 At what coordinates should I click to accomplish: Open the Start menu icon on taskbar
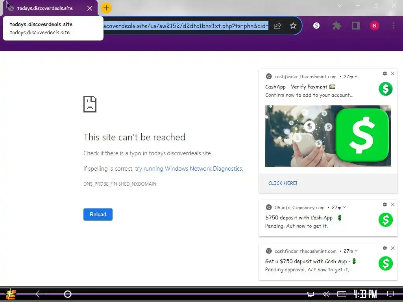tap(11, 294)
